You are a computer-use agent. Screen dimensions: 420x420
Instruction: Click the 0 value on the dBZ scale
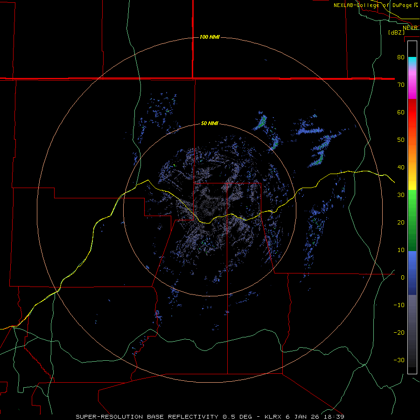403,278
